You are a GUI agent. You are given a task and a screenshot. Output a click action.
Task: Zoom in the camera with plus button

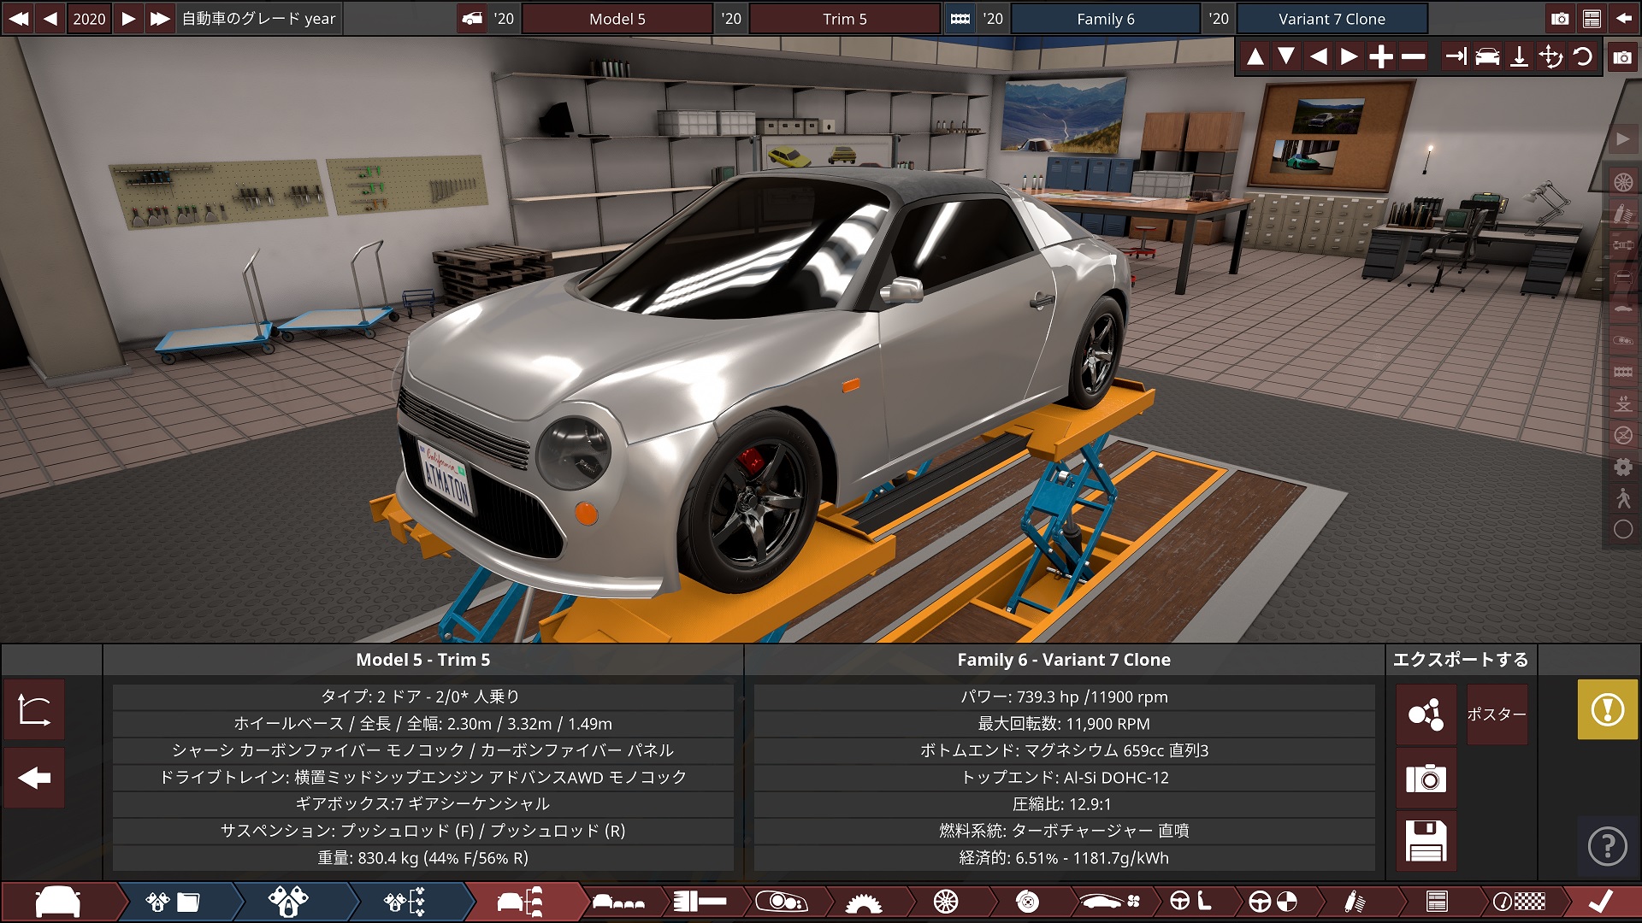1380,57
